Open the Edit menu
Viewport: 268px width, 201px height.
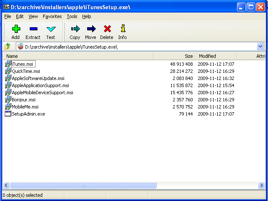tap(20, 16)
